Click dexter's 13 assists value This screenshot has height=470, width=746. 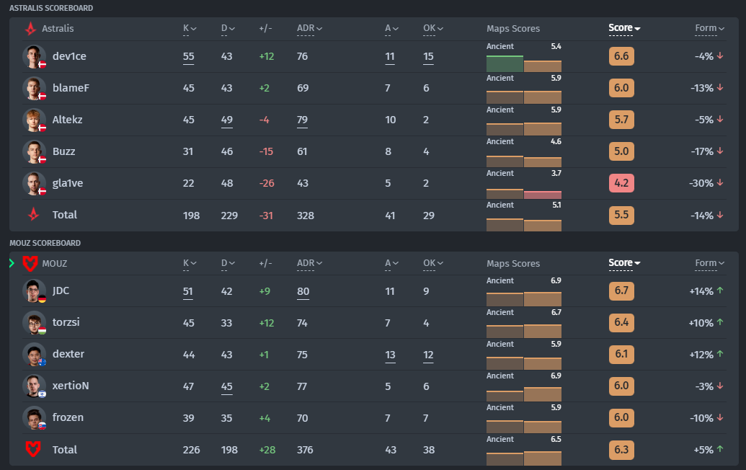[x=390, y=355]
